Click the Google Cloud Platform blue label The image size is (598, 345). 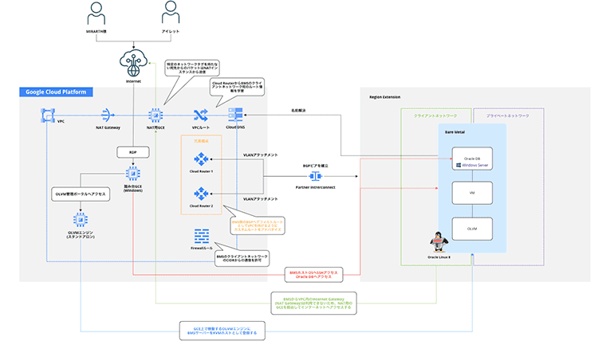[x=56, y=92]
